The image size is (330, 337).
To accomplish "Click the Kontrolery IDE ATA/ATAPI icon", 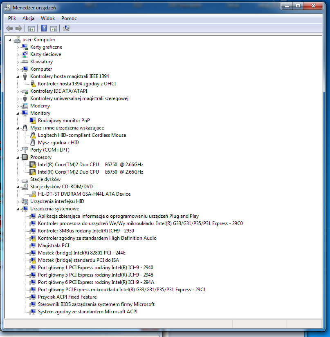I will [x=25, y=91].
